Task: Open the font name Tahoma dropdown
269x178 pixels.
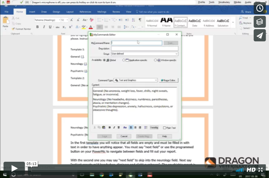Action: 60,20
